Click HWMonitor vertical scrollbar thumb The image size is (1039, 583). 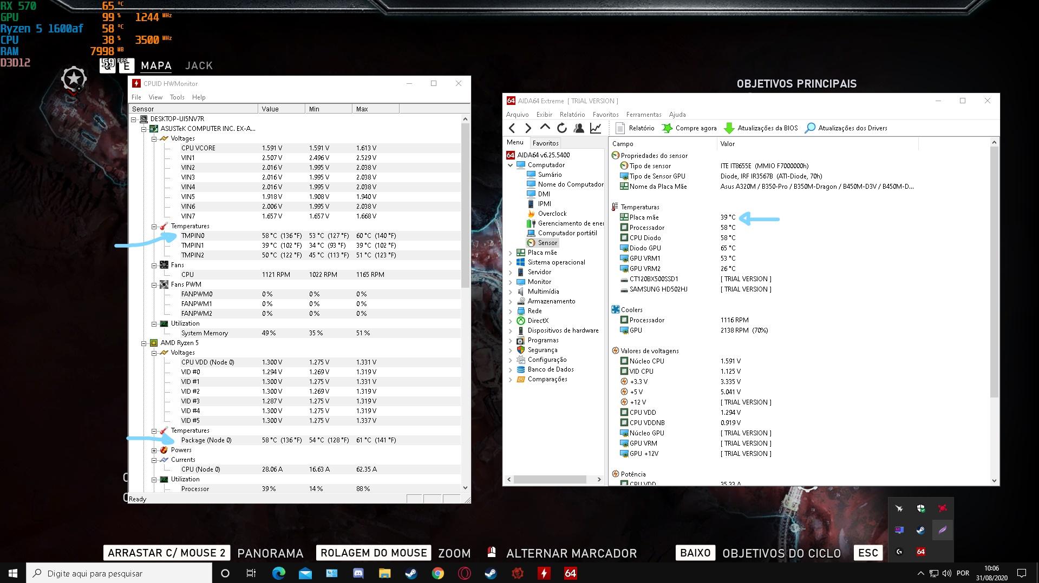pos(465,206)
